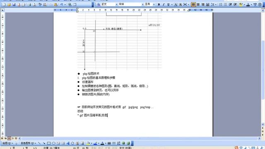Image resolution: width=265 pixels, height=149 pixels.
Task: Undo the last action
Action: coord(62,5)
